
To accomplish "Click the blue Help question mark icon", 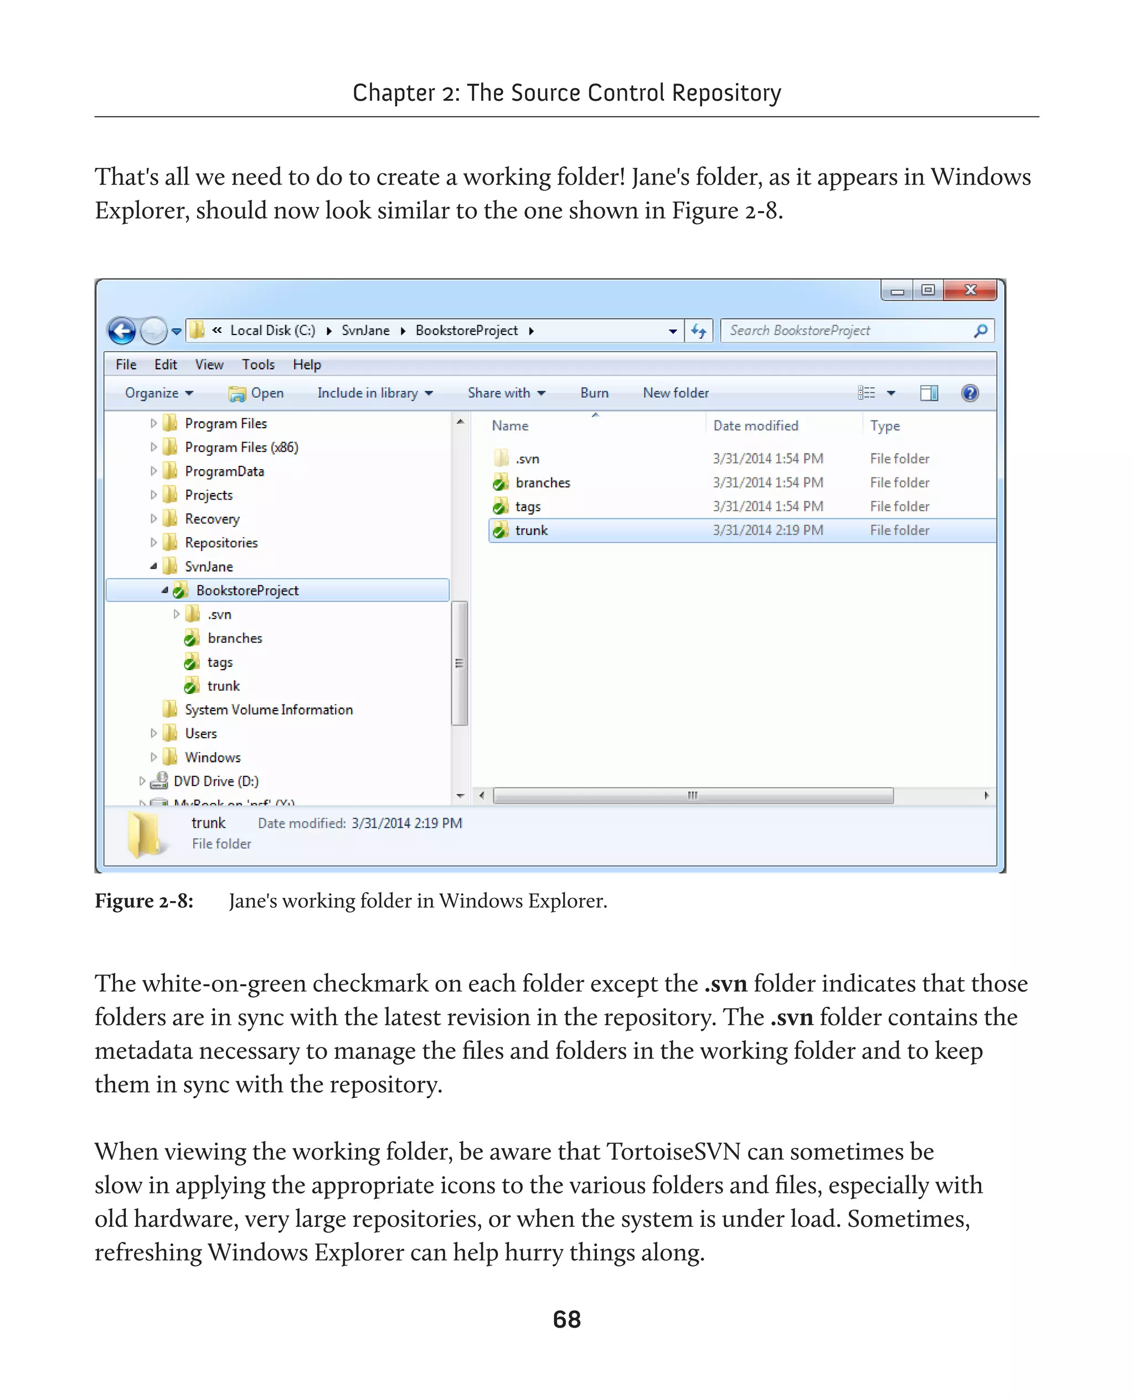I will pos(970,393).
